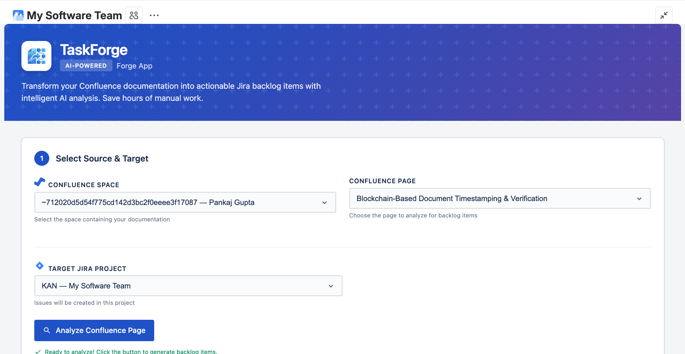Click 'Issues will be created in this project' text
This screenshot has height=354, width=685.
pyautogui.click(x=85, y=303)
